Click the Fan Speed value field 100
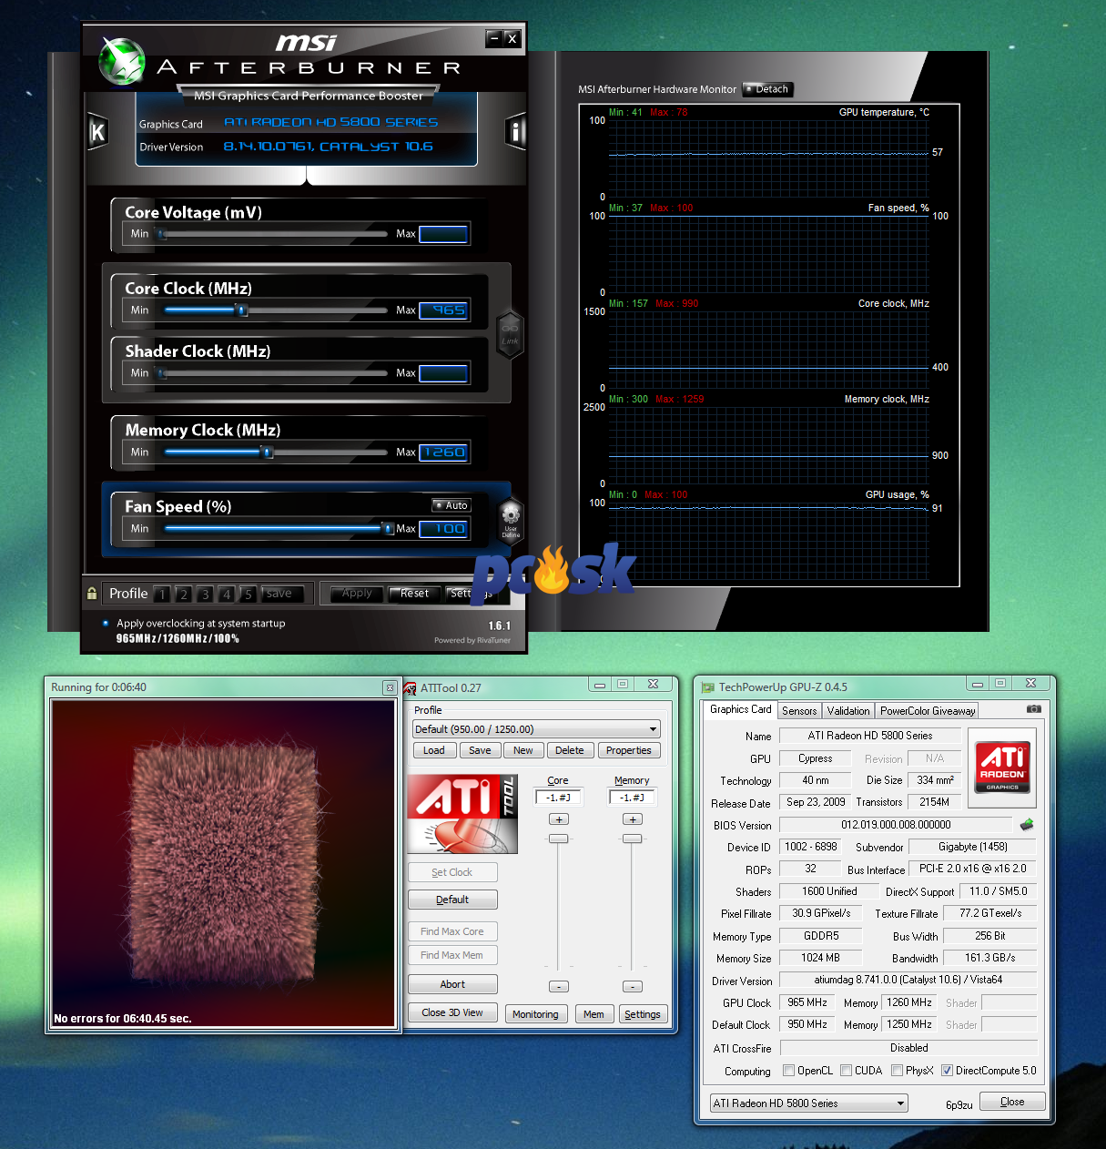This screenshot has width=1106, height=1149. click(x=443, y=529)
